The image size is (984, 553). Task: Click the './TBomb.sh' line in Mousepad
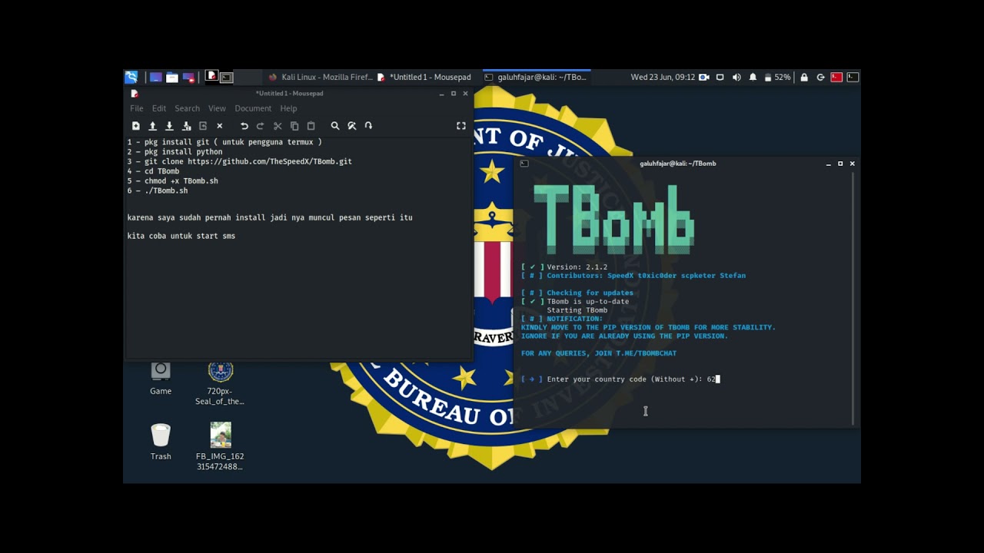[158, 190]
